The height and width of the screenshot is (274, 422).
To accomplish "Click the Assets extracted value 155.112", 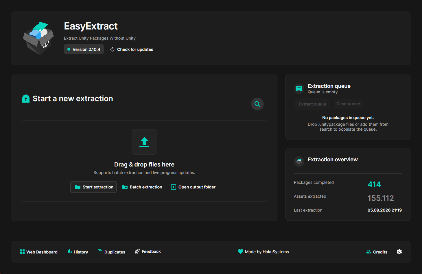I will pyautogui.click(x=381, y=198).
